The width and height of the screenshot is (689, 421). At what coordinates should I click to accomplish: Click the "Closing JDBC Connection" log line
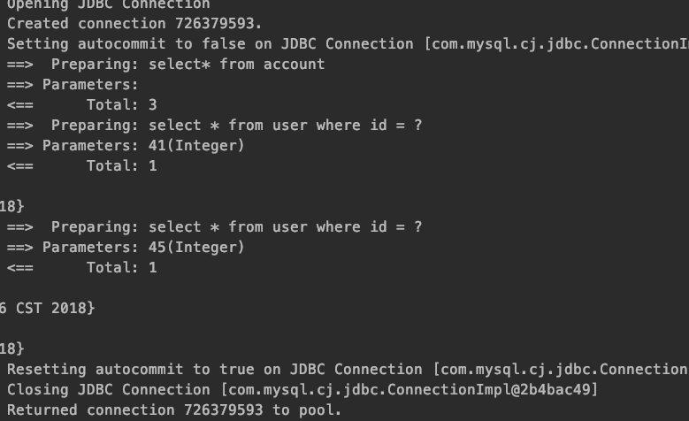pos(302,389)
